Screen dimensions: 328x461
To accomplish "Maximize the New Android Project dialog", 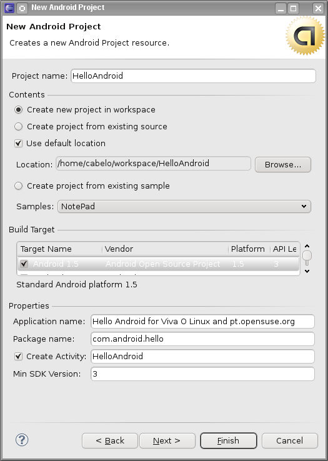I will click(x=293, y=8).
